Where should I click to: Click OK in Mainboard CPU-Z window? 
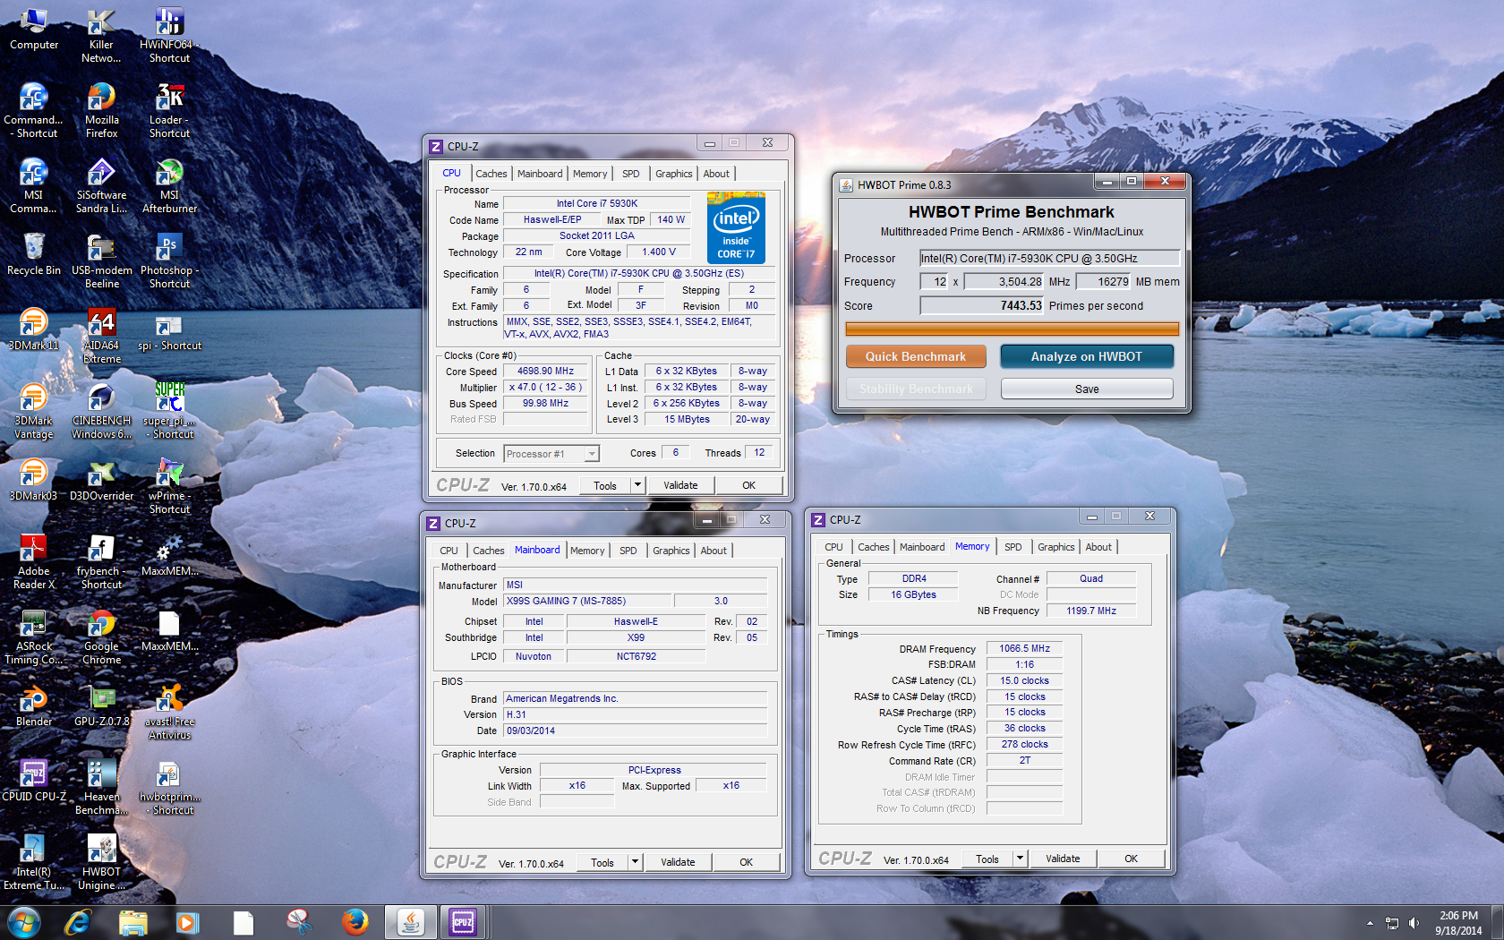point(746,862)
